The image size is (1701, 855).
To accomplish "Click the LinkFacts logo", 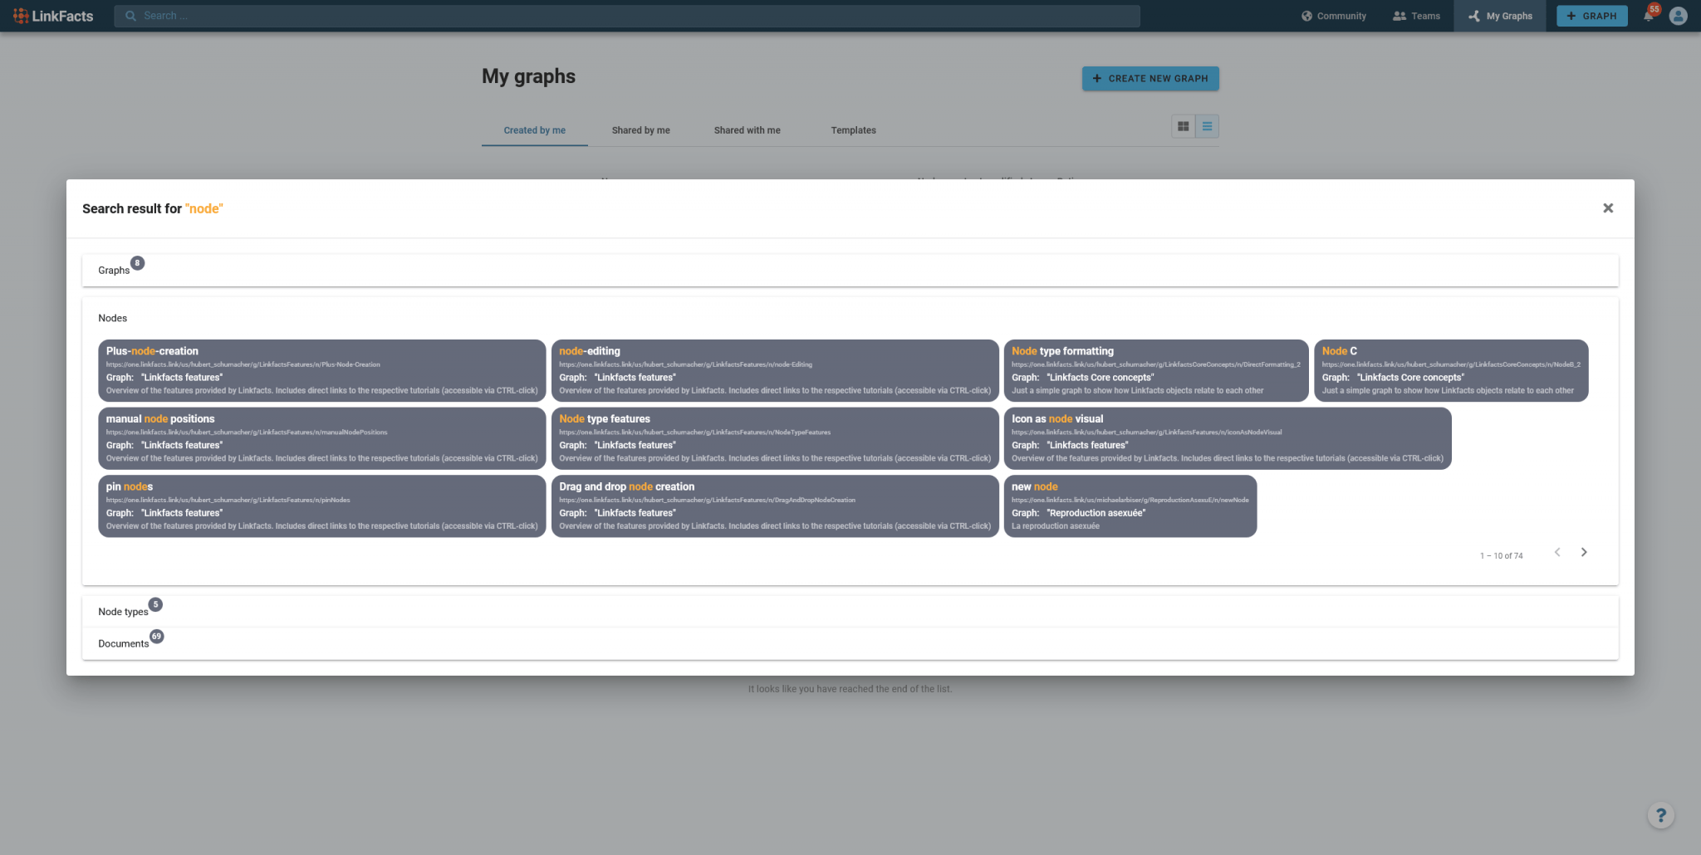I will (54, 15).
